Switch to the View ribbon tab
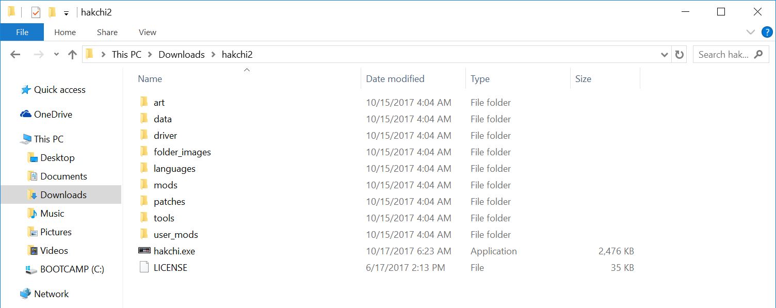This screenshot has width=776, height=308. (x=147, y=32)
